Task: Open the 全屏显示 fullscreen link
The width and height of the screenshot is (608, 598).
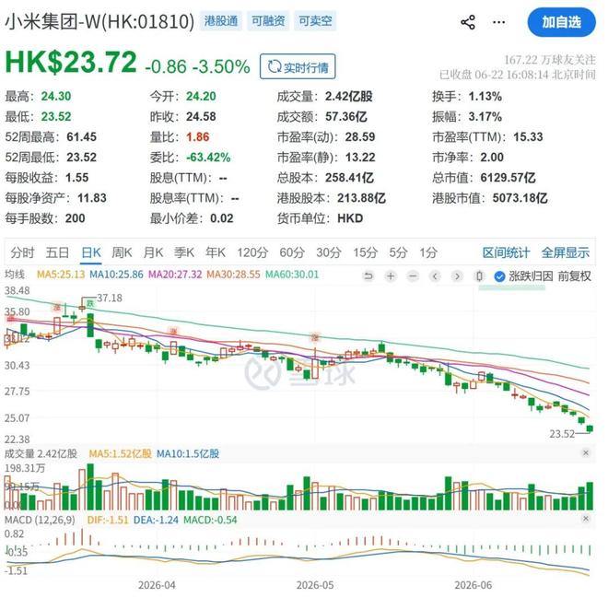Action: (x=566, y=252)
